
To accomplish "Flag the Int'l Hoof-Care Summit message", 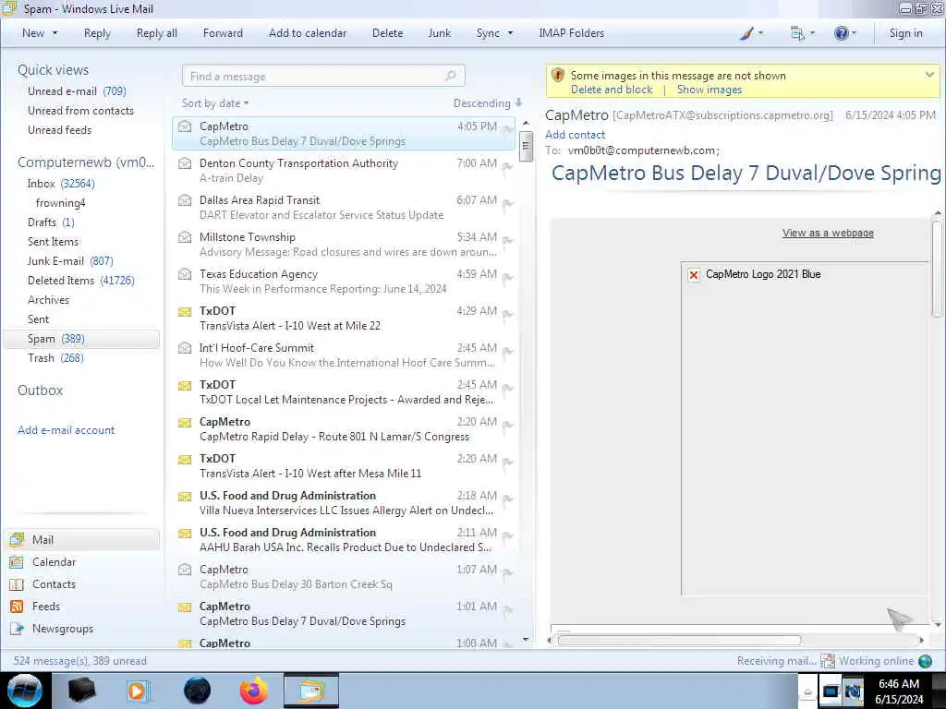I will click(508, 352).
